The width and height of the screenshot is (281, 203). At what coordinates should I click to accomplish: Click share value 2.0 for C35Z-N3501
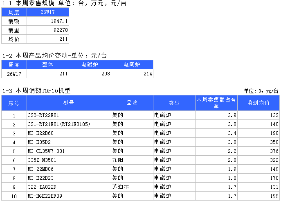click(232, 160)
